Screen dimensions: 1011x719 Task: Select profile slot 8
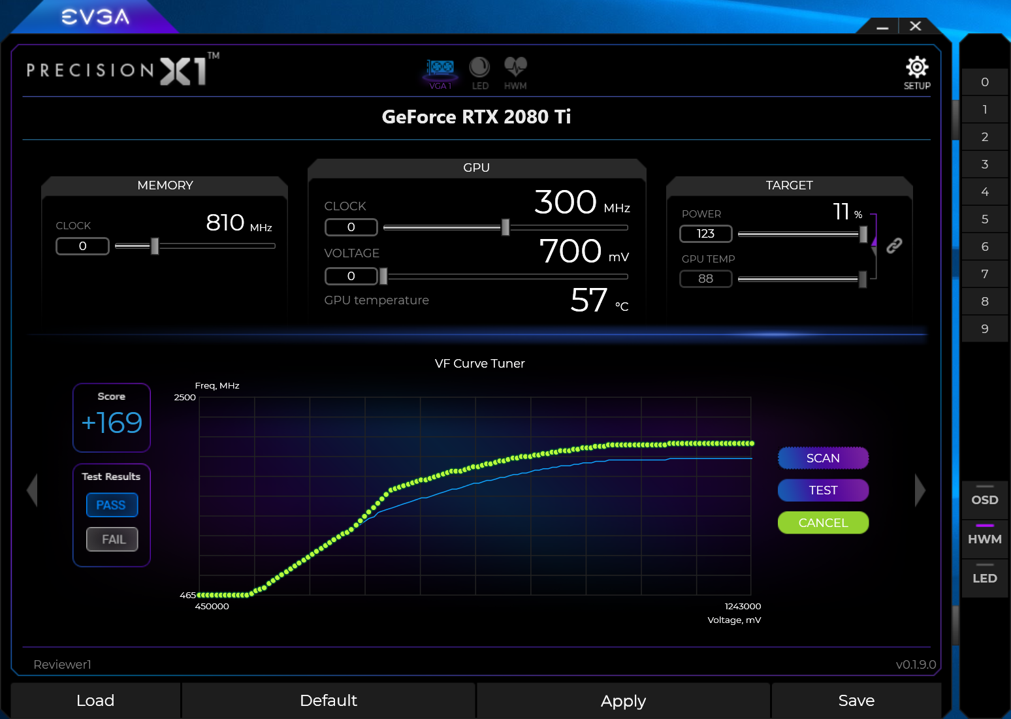point(985,302)
